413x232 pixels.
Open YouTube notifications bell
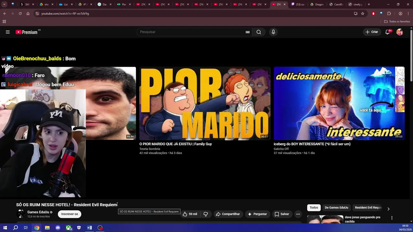(388, 32)
